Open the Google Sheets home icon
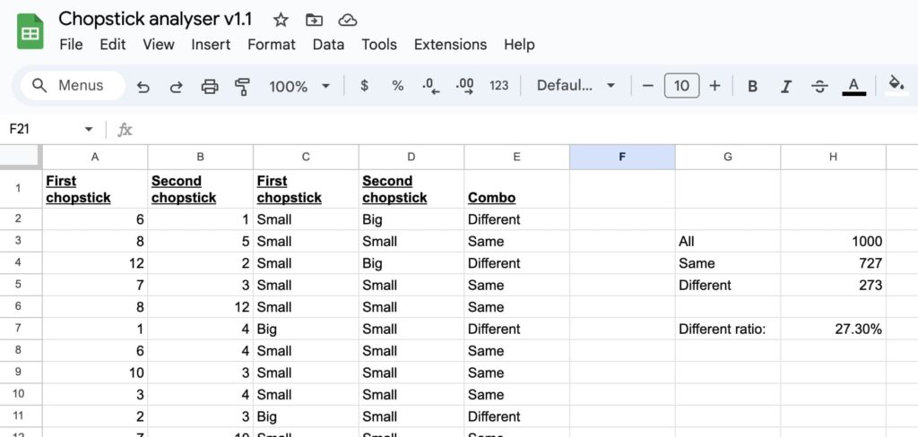 (30, 31)
